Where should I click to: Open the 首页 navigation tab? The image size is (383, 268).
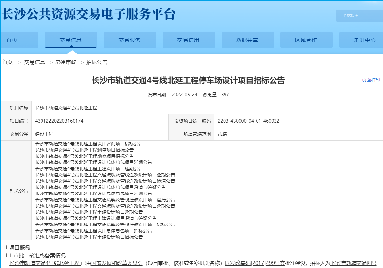click(x=12, y=40)
